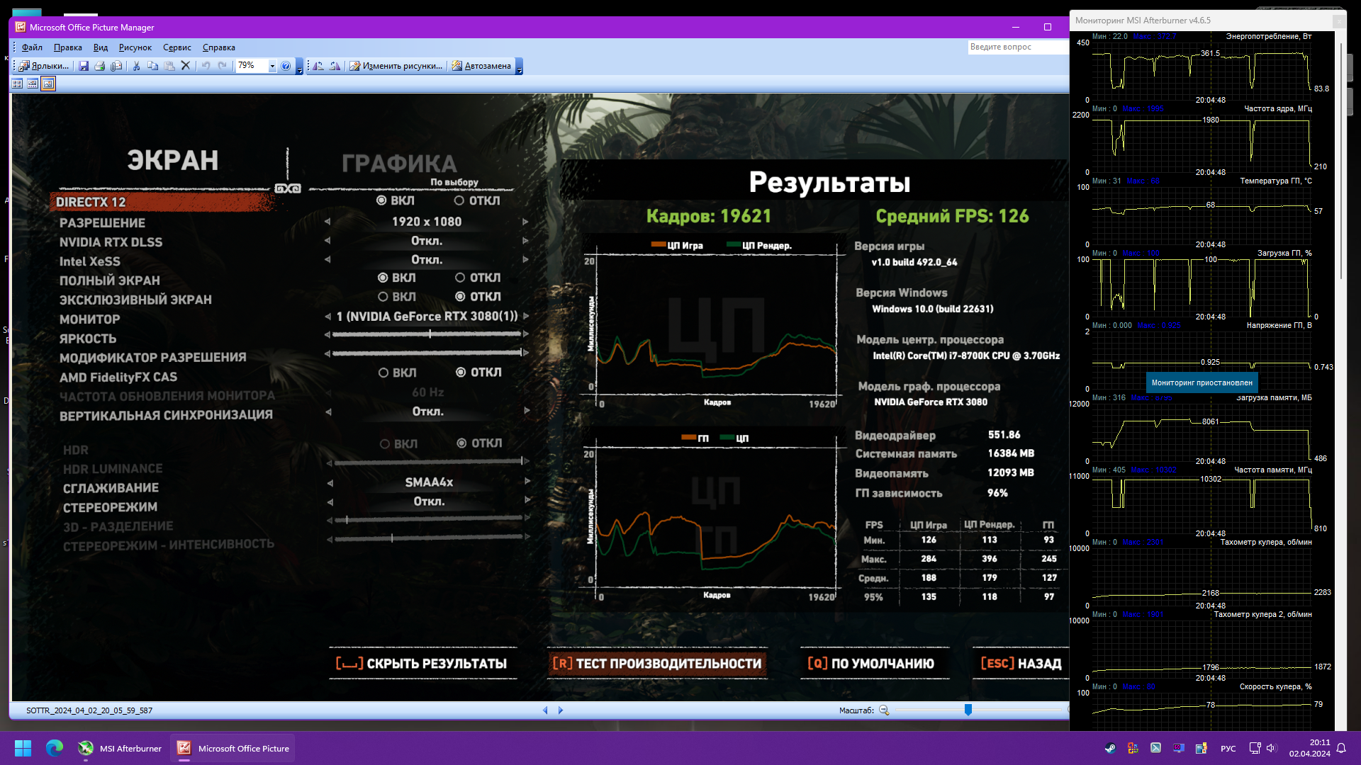Open MSI Afterburner from the taskbar
Viewport: 1361px width, 765px height.
(x=121, y=748)
